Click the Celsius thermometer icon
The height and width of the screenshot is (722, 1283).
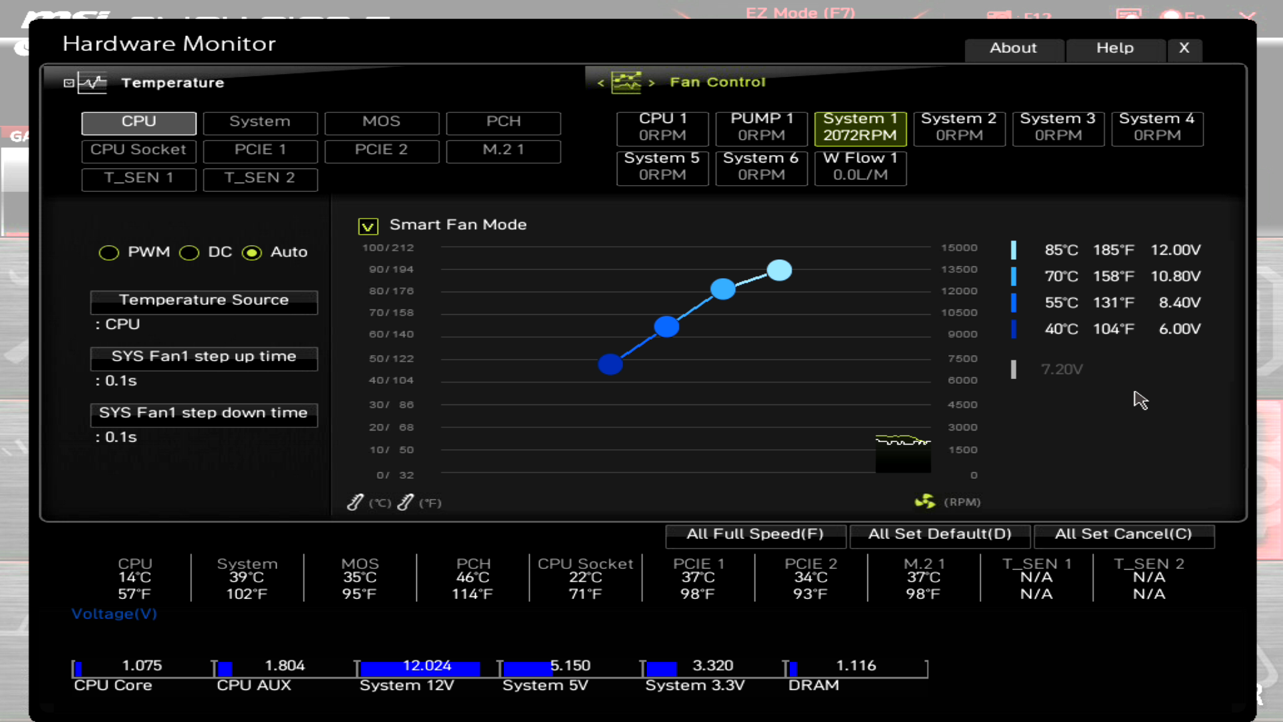[x=355, y=502]
